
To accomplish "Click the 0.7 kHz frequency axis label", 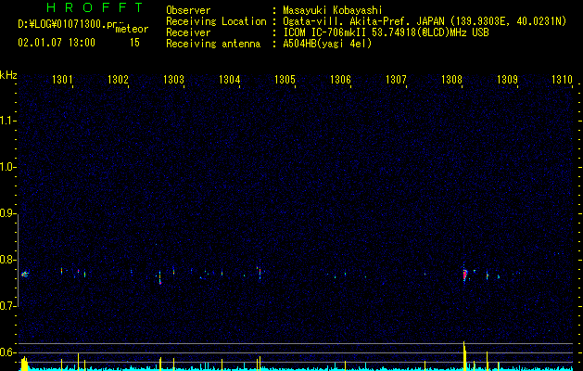I will pos(7,306).
